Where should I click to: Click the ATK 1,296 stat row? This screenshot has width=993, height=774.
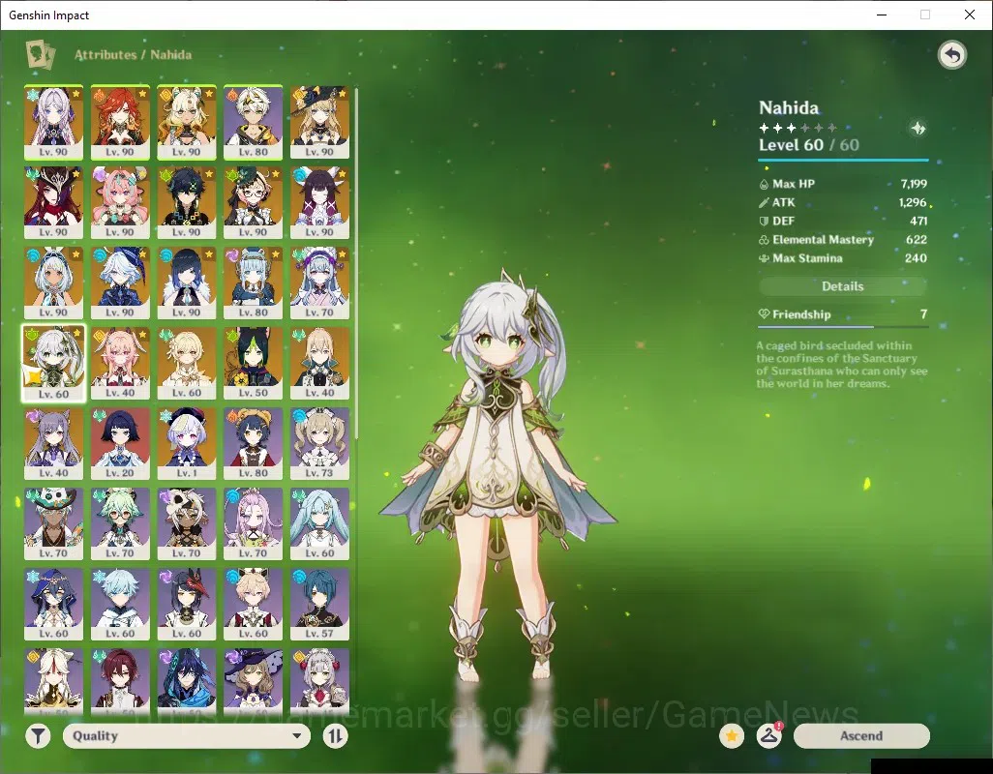(843, 202)
